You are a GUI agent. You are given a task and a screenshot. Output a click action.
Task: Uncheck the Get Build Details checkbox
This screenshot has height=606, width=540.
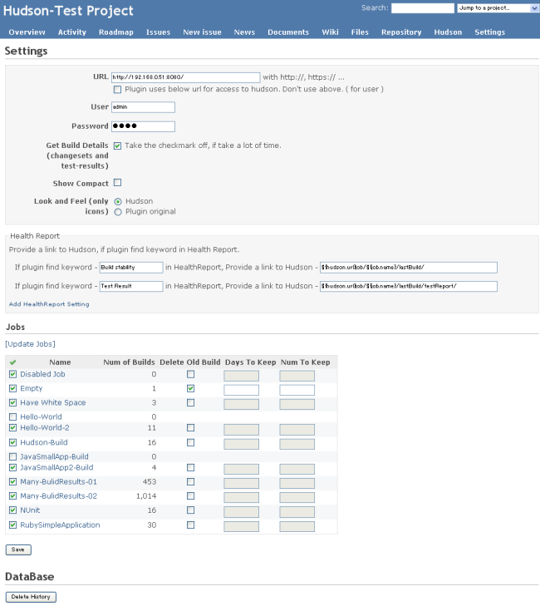click(117, 145)
